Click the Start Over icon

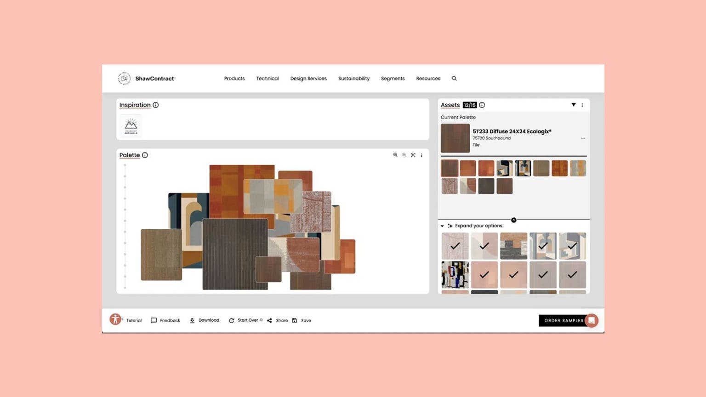tap(232, 320)
